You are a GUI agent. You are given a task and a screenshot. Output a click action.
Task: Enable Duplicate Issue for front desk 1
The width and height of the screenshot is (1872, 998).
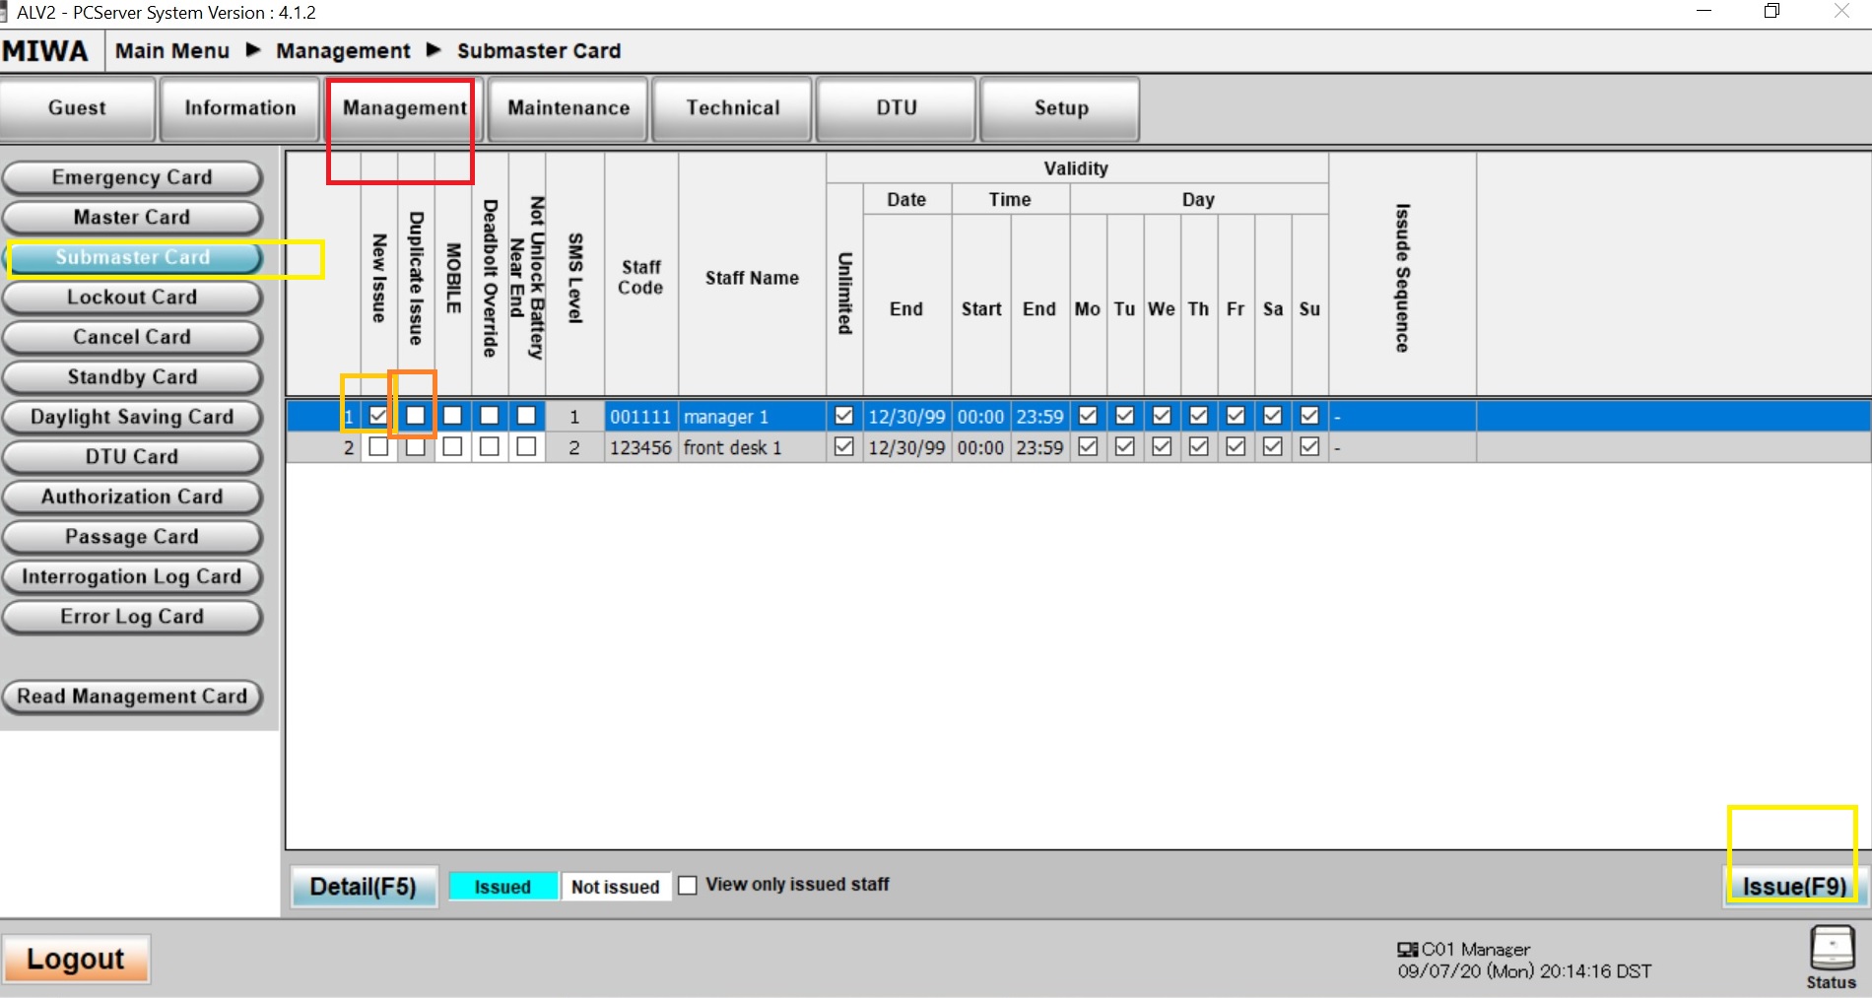(x=416, y=447)
